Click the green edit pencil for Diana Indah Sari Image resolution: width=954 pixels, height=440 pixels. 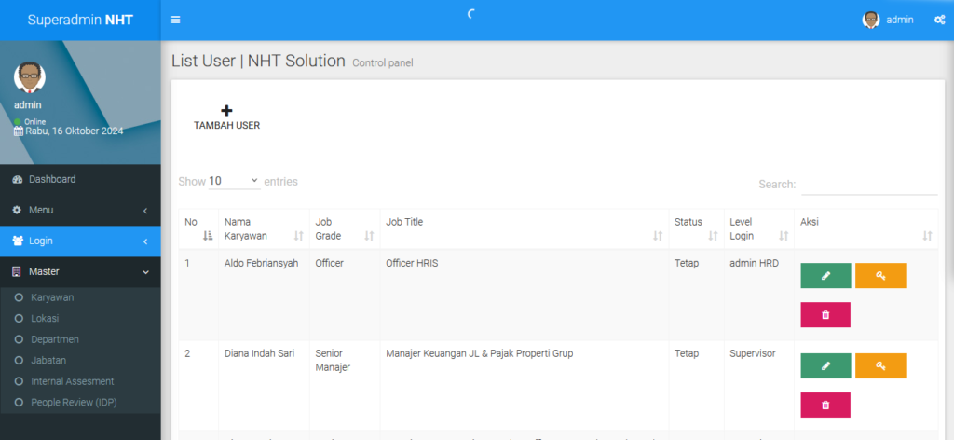(x=825, y=366)
